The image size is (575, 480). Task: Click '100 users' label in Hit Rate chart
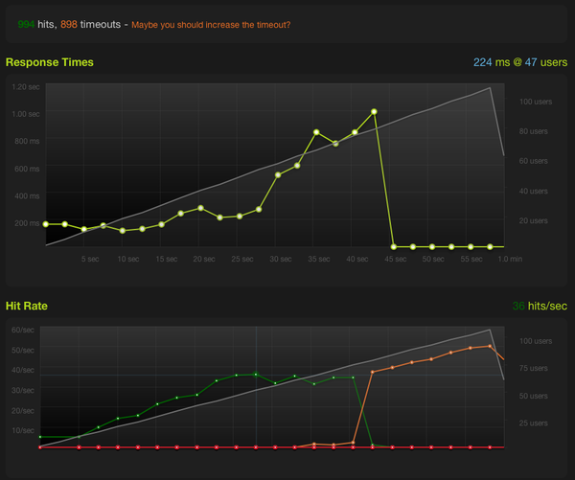click(536, 341)
